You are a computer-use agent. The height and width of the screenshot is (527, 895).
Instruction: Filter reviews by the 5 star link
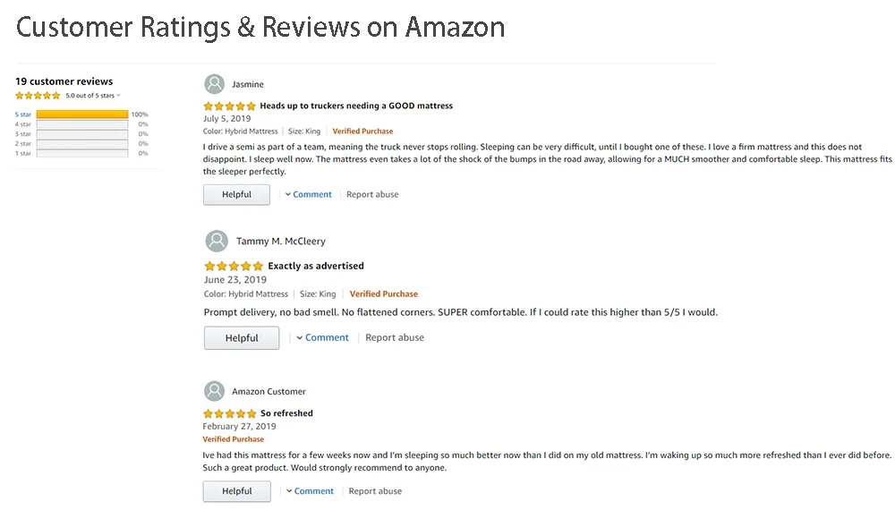point(23,115)
